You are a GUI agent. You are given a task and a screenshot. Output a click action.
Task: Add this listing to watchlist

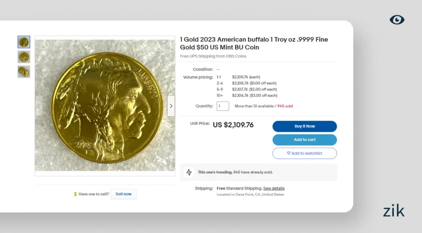coord(305,153)
